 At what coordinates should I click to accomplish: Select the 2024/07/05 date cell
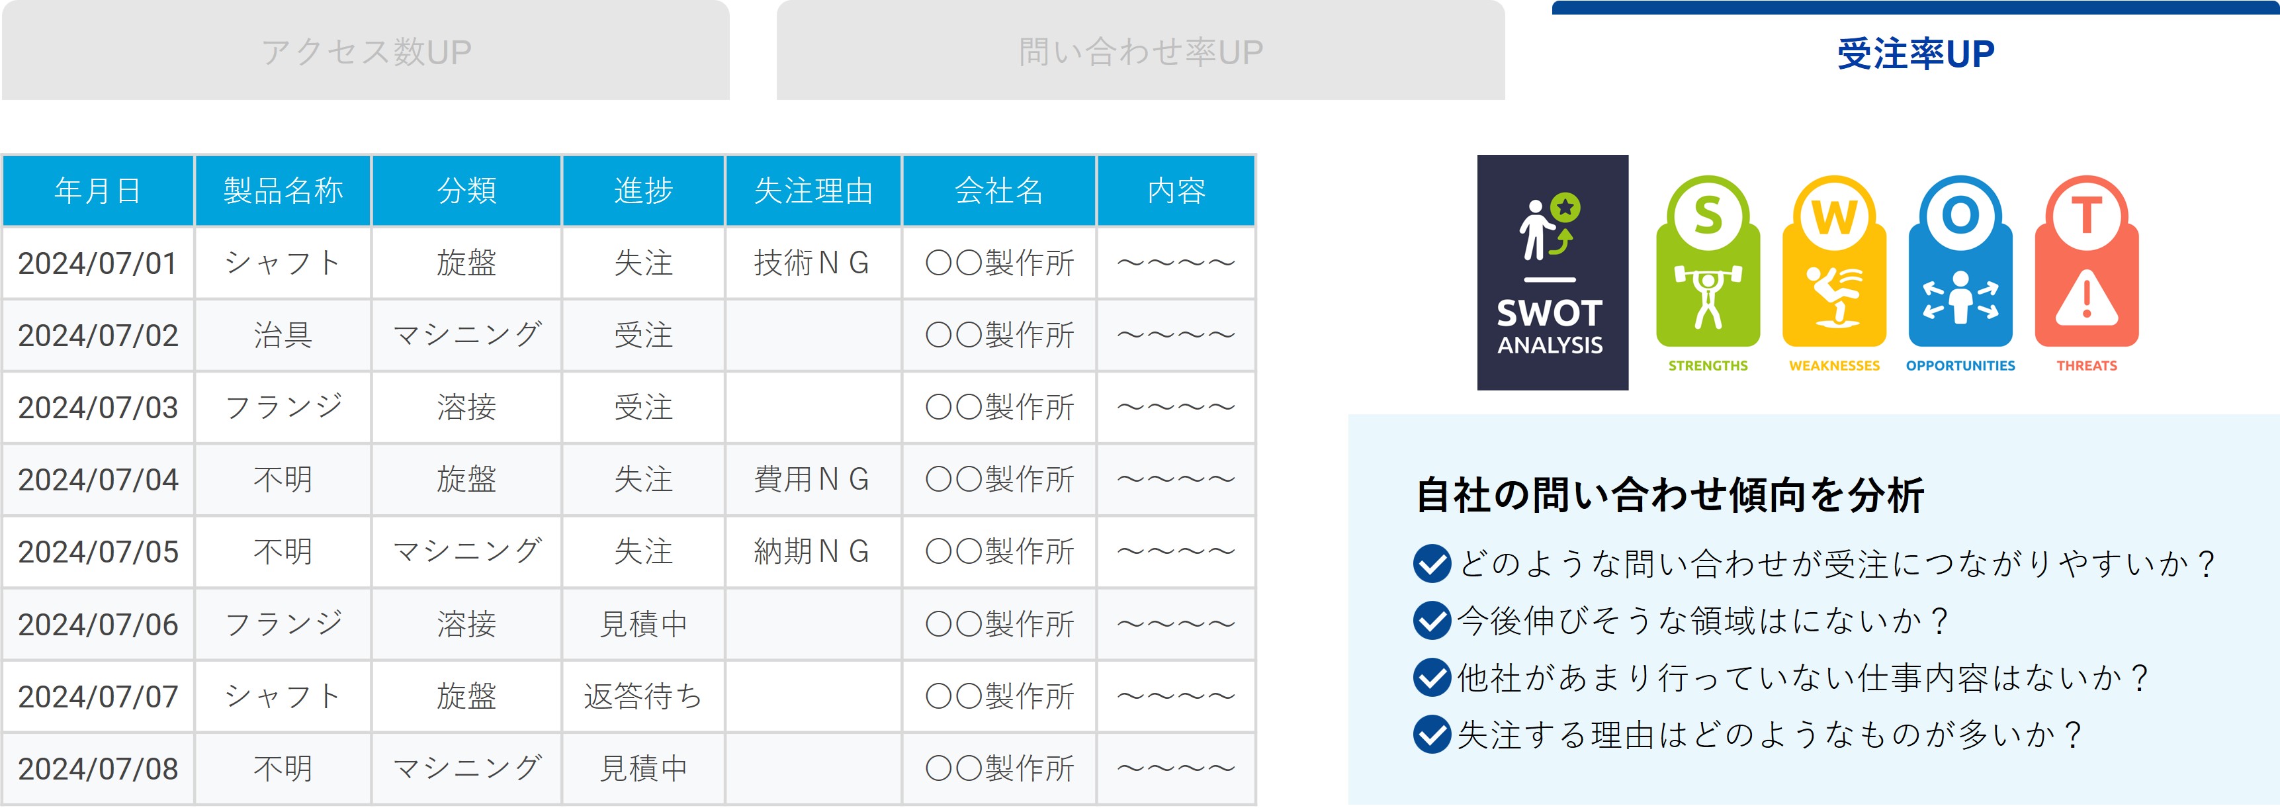(98, 551)
